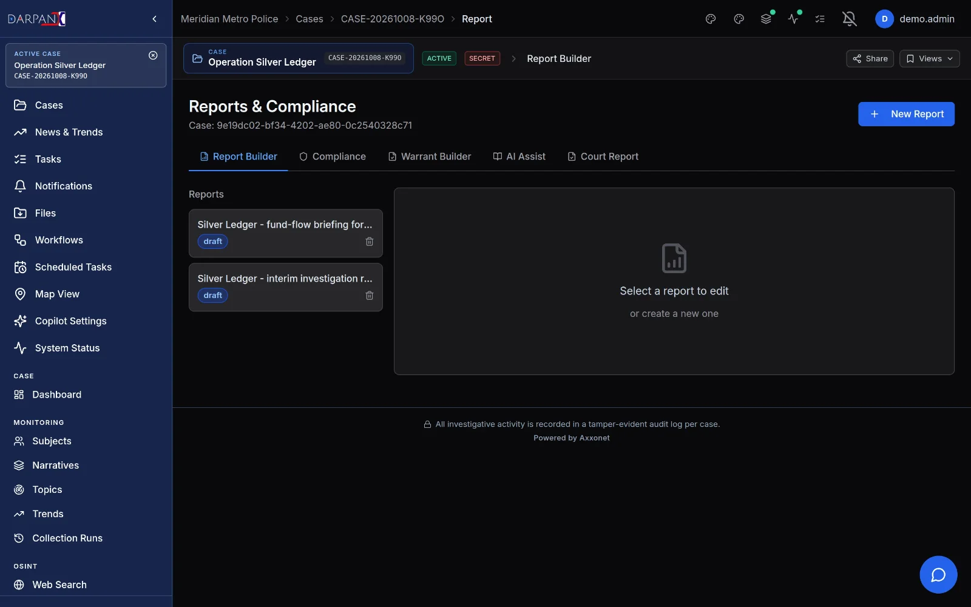Click the Share button
Image resolution: width=971 pixels, height=607 pixels.
pyautogui.click(x=870, y=59)
